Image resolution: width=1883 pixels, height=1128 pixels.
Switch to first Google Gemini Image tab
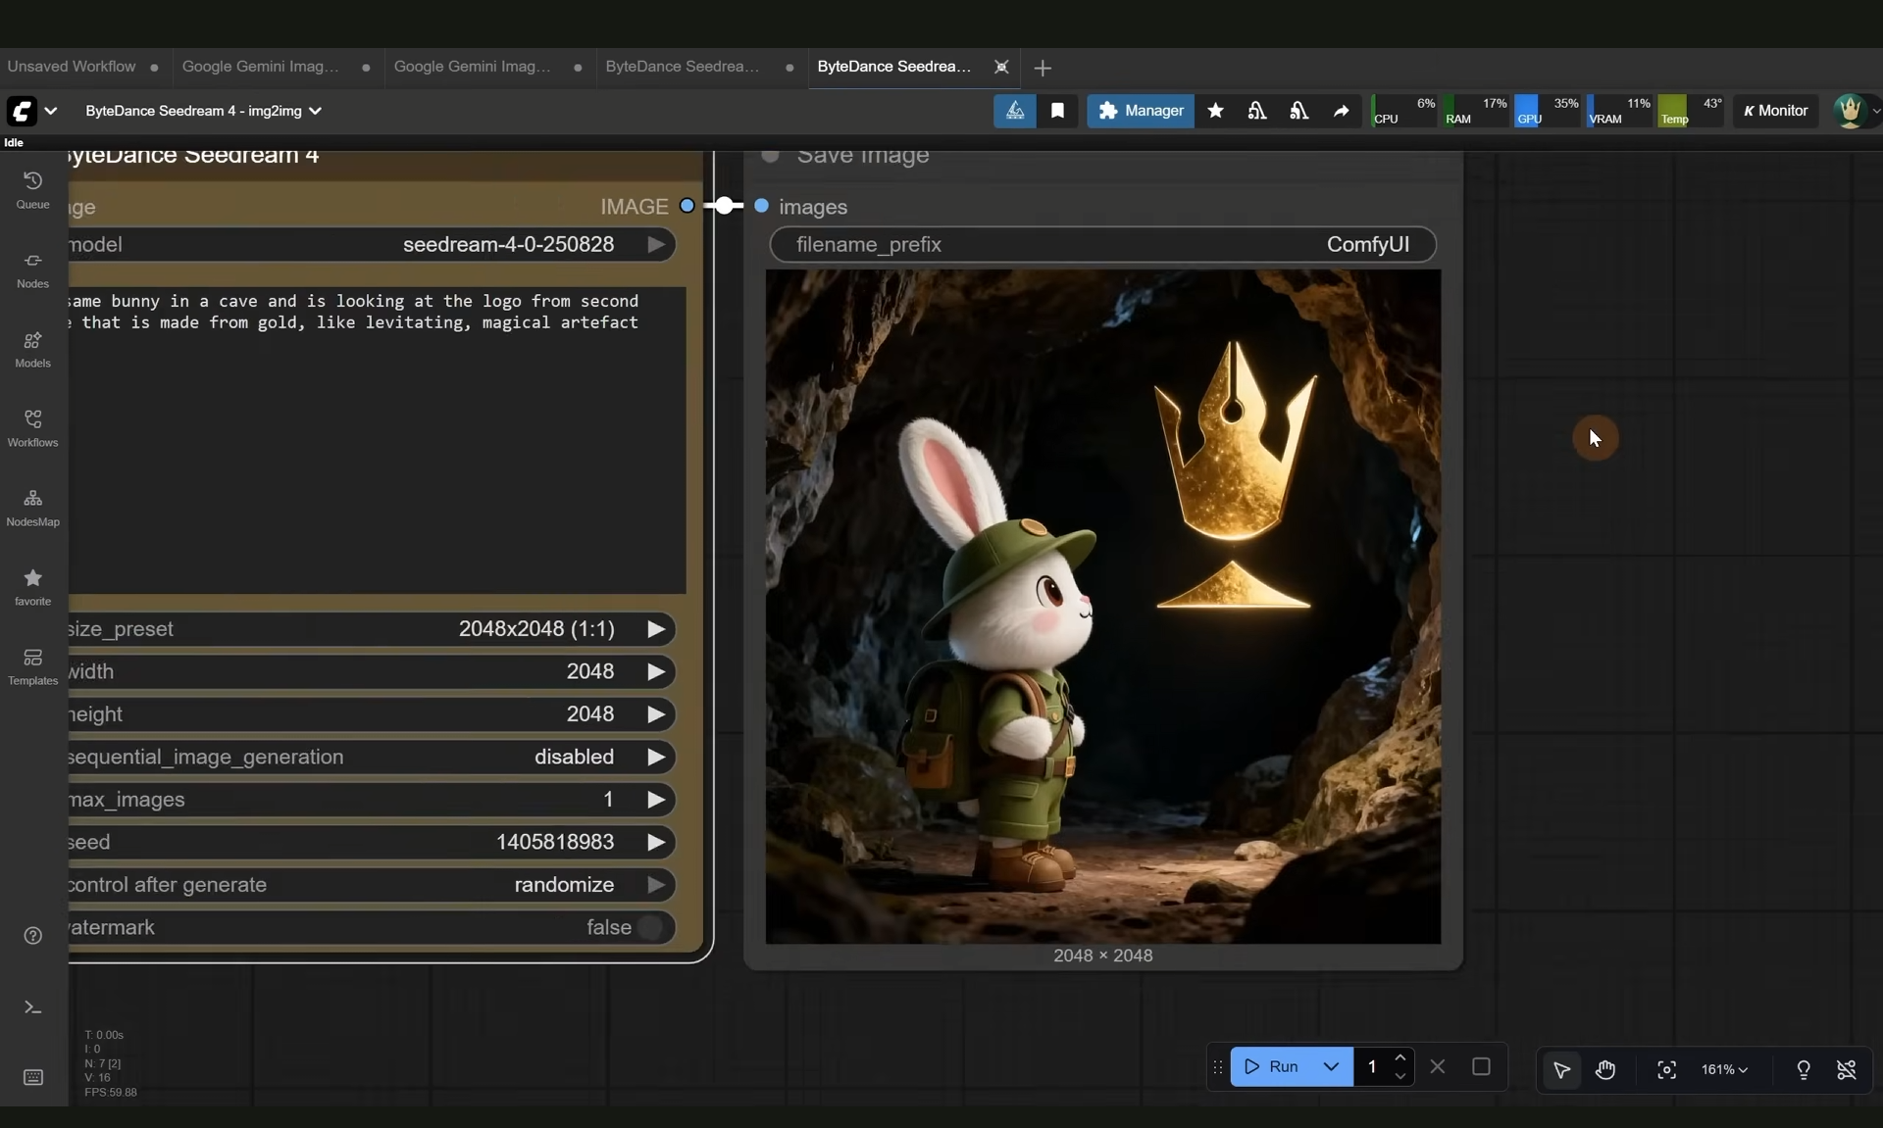(261, 67)
